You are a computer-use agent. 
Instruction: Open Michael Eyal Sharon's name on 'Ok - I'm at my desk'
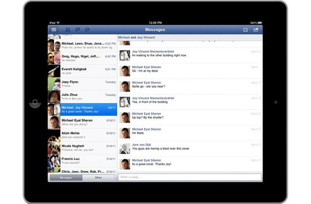click(146, 67)
